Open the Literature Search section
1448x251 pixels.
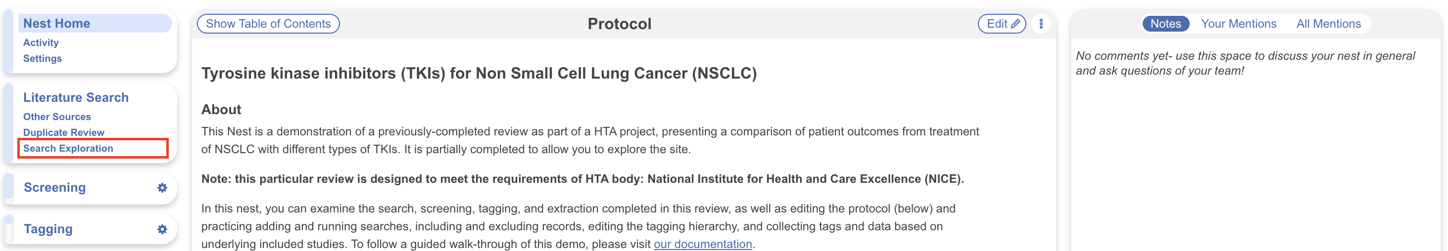(76, 97)
